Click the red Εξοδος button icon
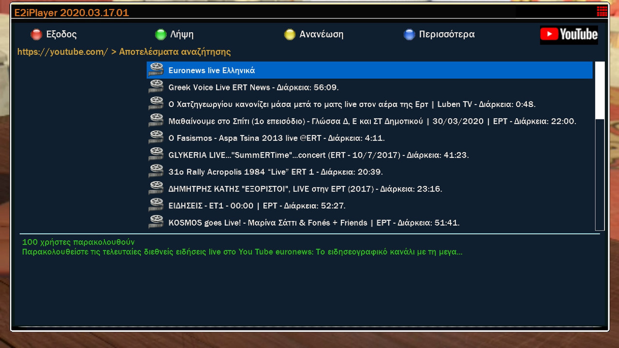Screen dimensions: 619x348 36,34
